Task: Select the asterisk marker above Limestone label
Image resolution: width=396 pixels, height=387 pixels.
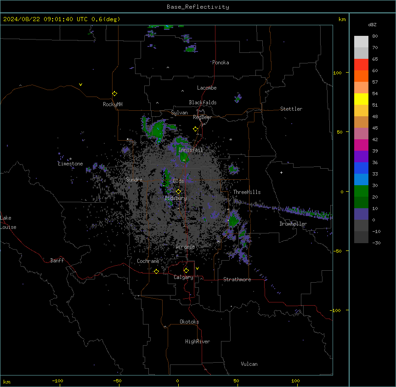Action: [x=70, y=159]
